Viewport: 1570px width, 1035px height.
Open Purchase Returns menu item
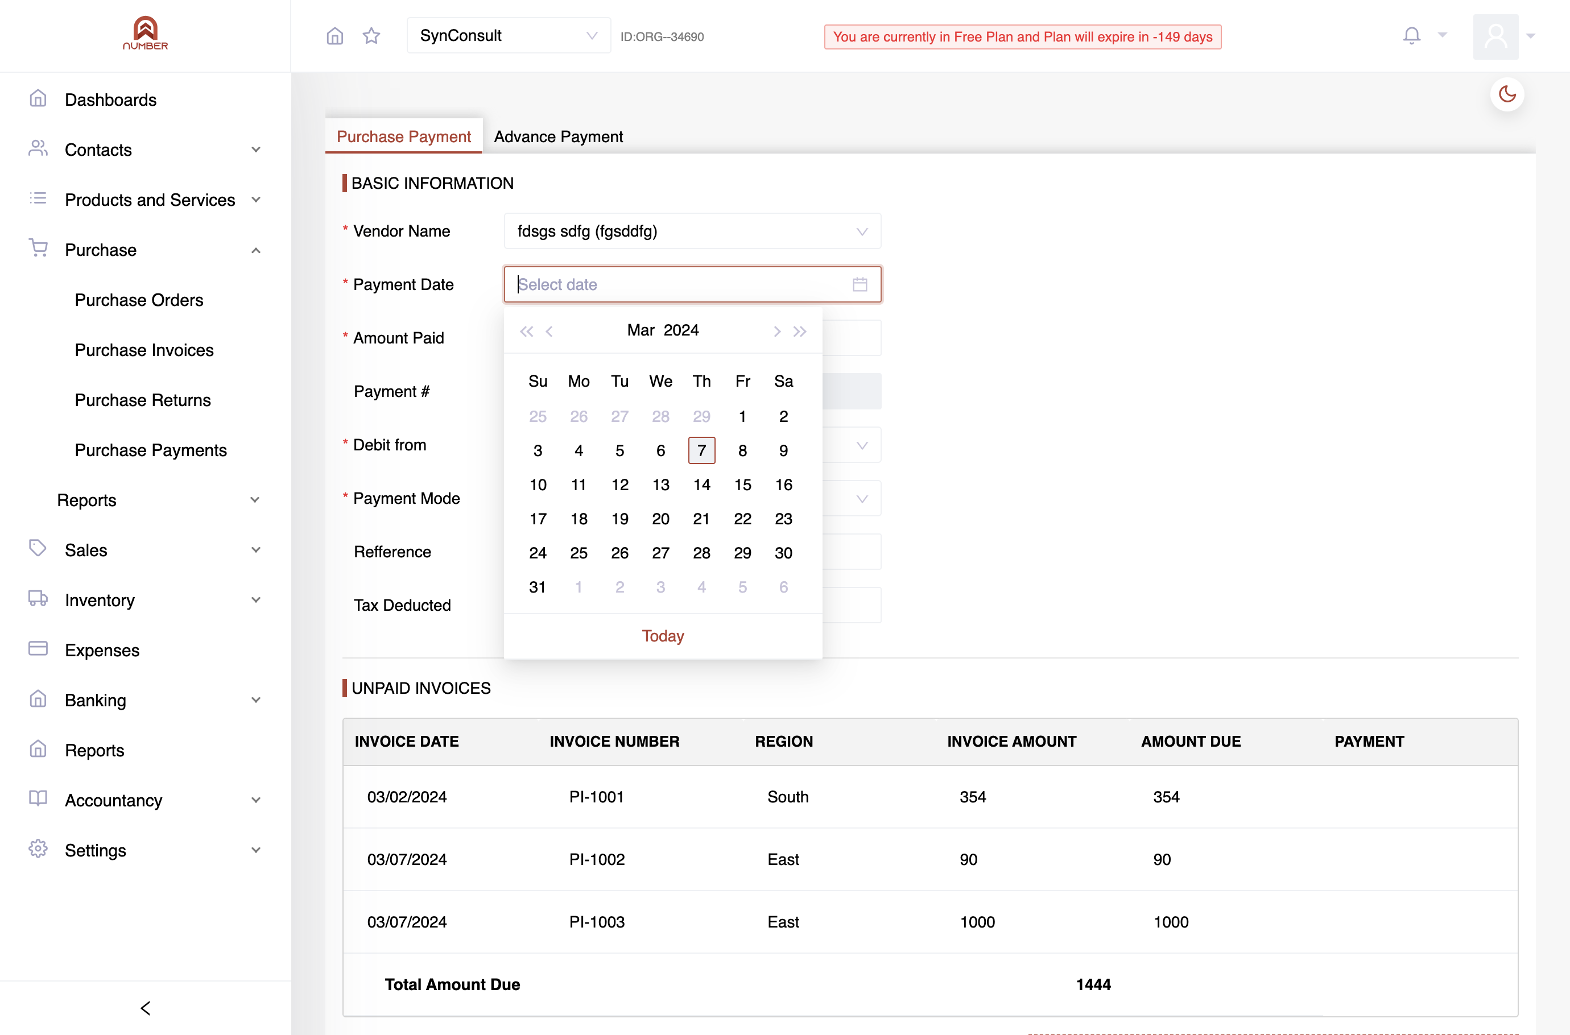pos(143,401)
